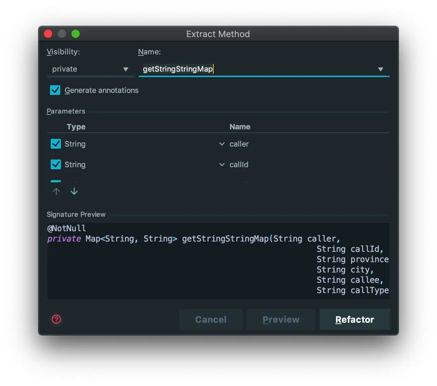Click the green zoom window button

[76, 34]
